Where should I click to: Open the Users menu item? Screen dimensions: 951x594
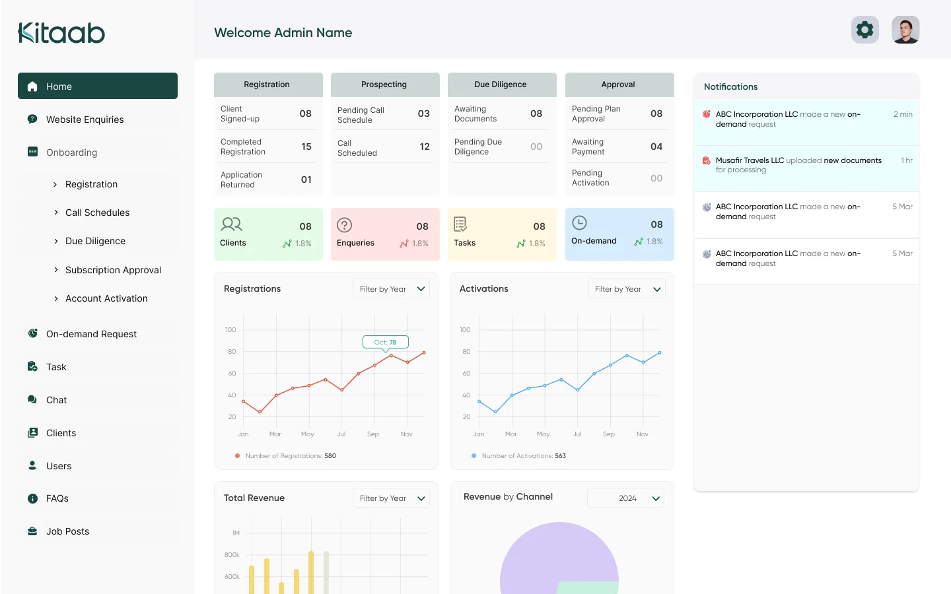pyautogui.click(x=98, y=465)
